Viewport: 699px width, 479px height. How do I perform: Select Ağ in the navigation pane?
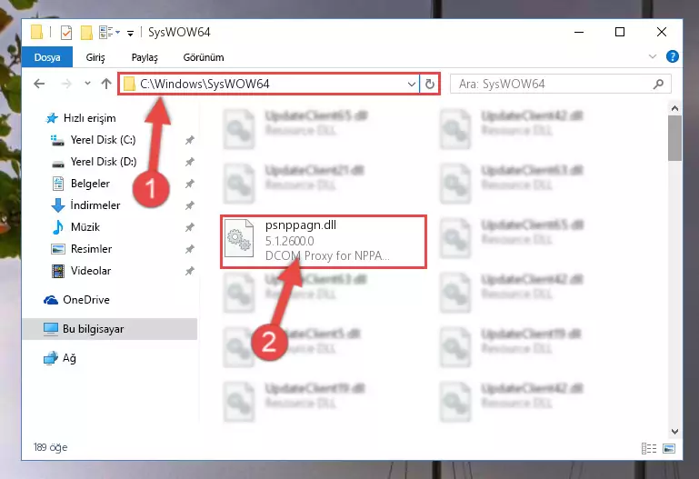point(60,358)
